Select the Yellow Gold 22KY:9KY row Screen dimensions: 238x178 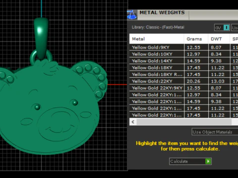(183, 88)
